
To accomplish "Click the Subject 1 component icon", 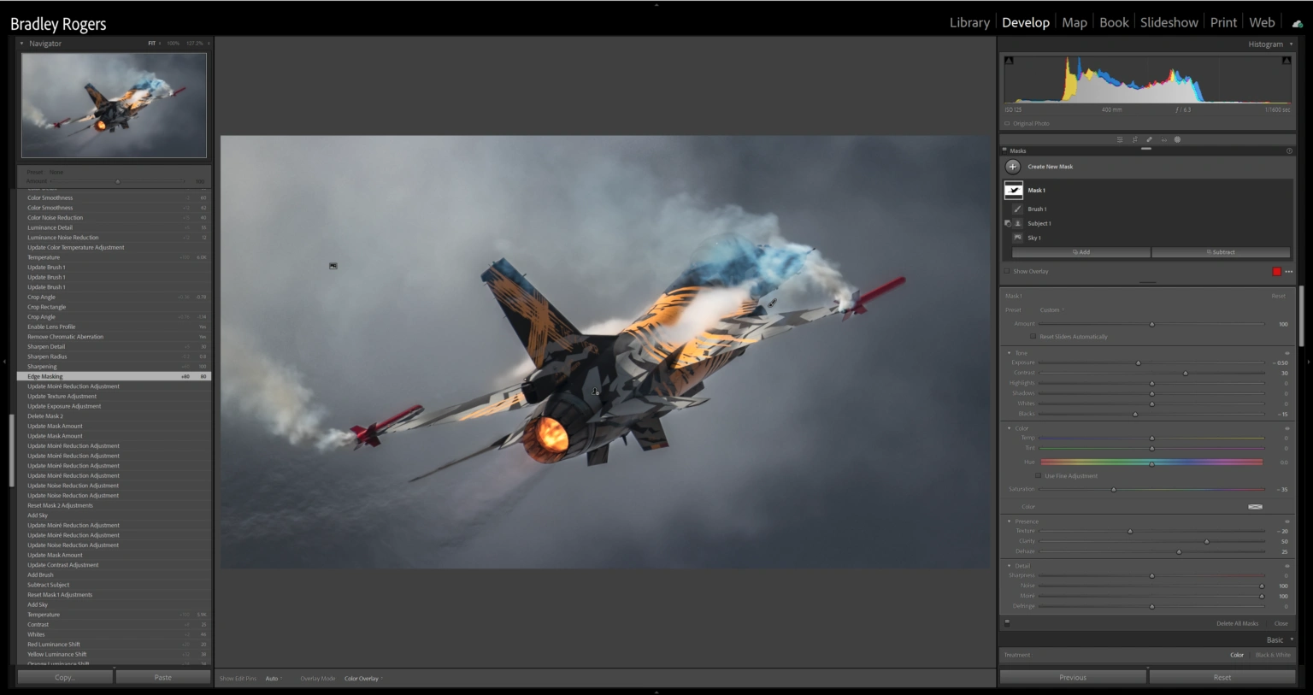I will [1017, 223].
